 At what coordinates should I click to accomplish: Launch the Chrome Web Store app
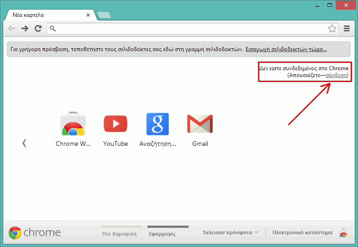pos(73,123)
